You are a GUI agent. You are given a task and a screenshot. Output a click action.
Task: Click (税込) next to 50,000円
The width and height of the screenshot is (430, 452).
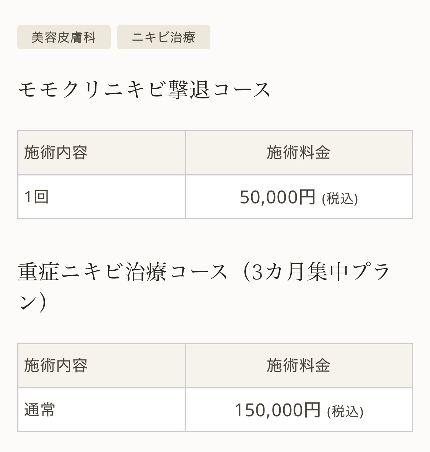[x=340, y=199]
